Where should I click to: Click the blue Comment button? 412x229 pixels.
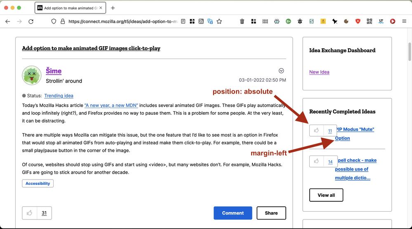click(233, 213)
